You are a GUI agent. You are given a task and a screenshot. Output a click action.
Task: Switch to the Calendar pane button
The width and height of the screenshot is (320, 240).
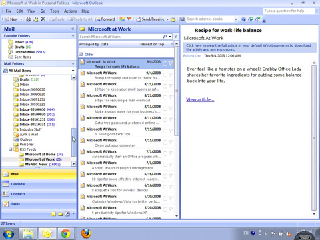39,184
